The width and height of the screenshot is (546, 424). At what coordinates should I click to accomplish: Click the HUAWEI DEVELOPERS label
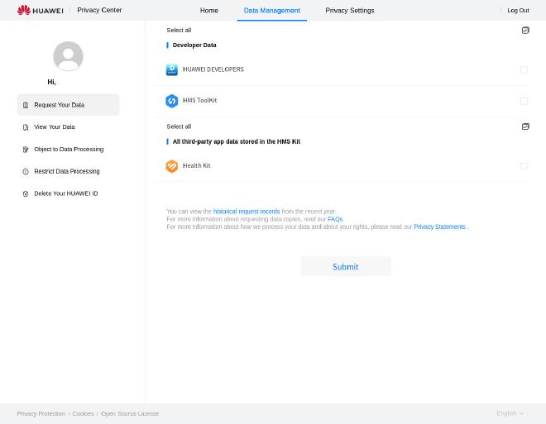[x=213, y=69]
